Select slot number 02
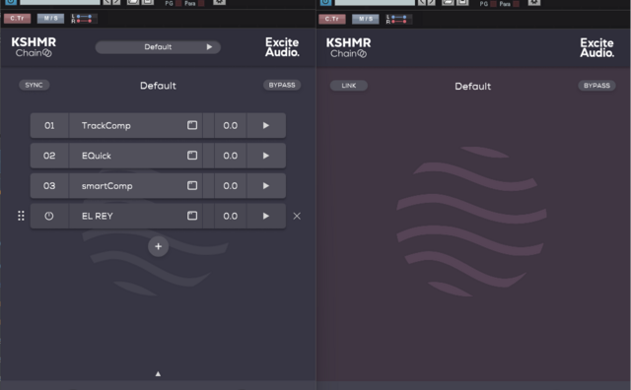This screenshot has width=631, height=390. pos(49,156)
